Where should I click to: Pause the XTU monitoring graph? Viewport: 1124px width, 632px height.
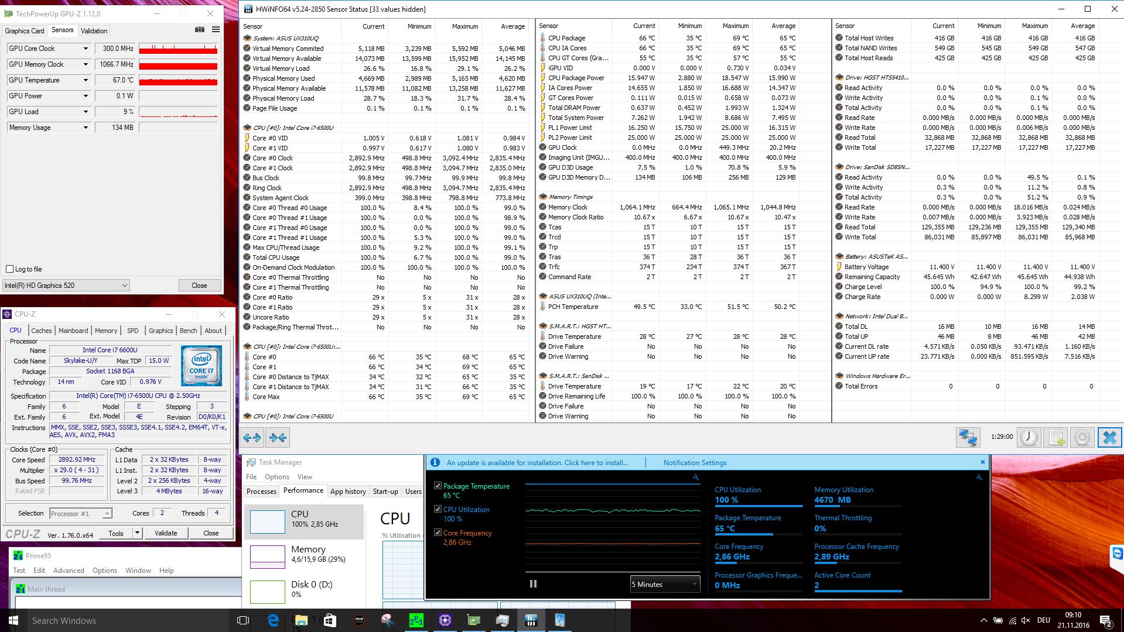tap(533, 584)
